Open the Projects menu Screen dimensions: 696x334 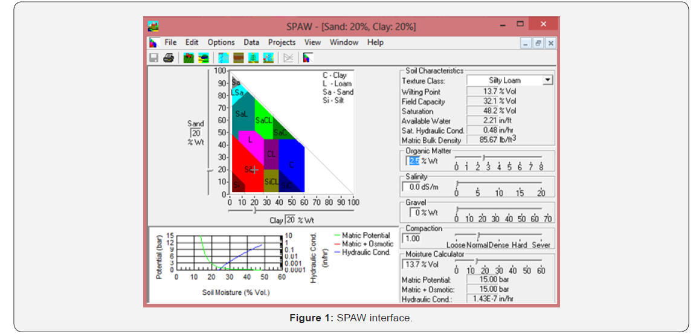[x=282, y=42]
